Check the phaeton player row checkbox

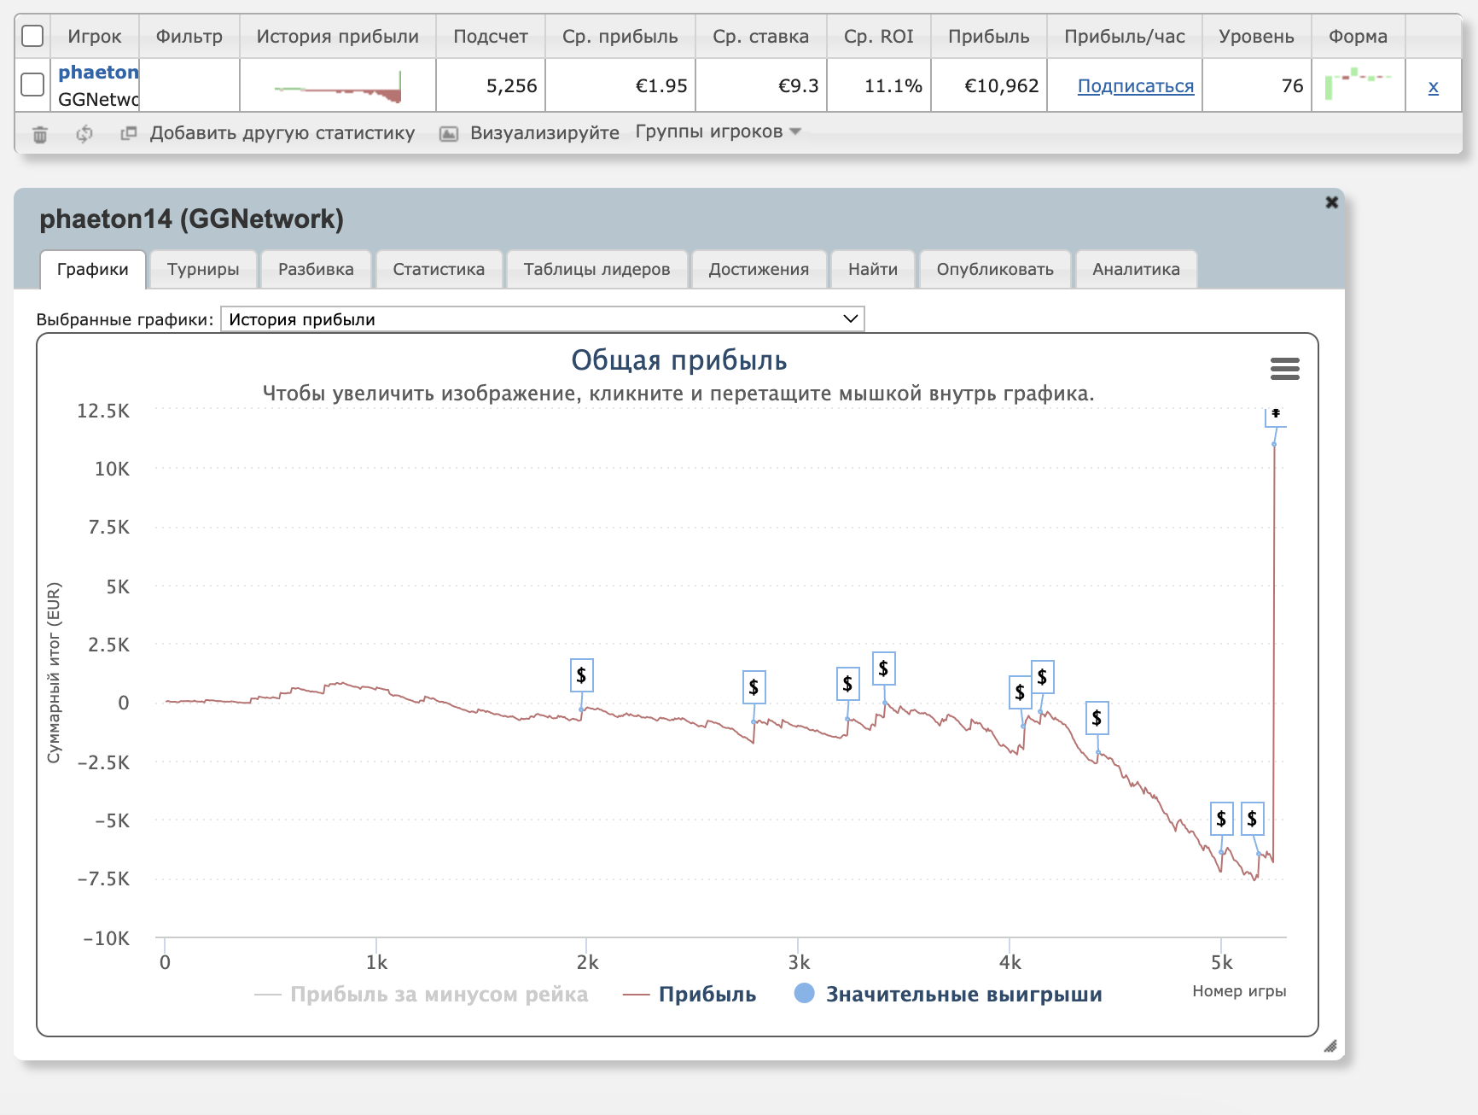[x=32, y=85]
